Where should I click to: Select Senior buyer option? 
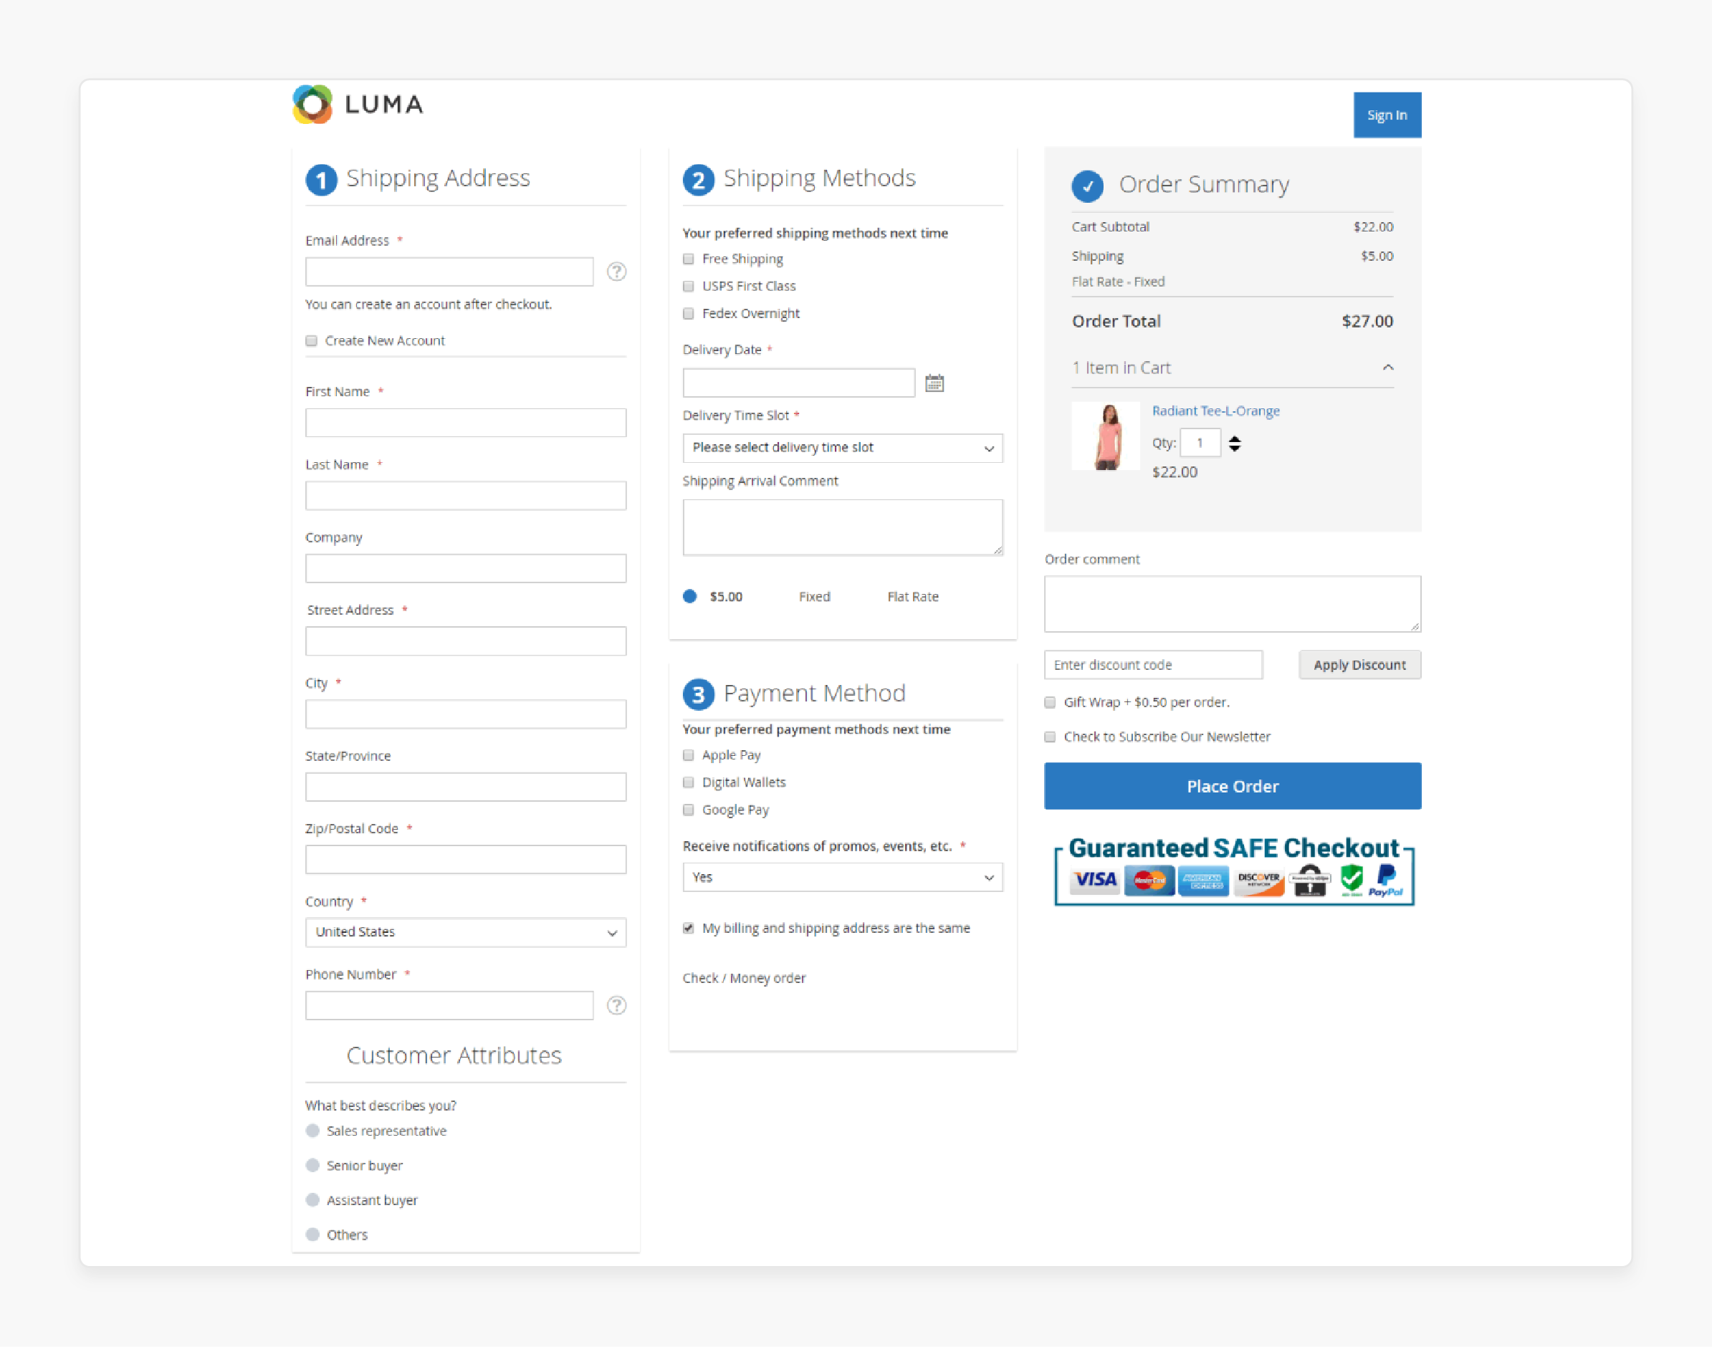(x=313, y=1166)
